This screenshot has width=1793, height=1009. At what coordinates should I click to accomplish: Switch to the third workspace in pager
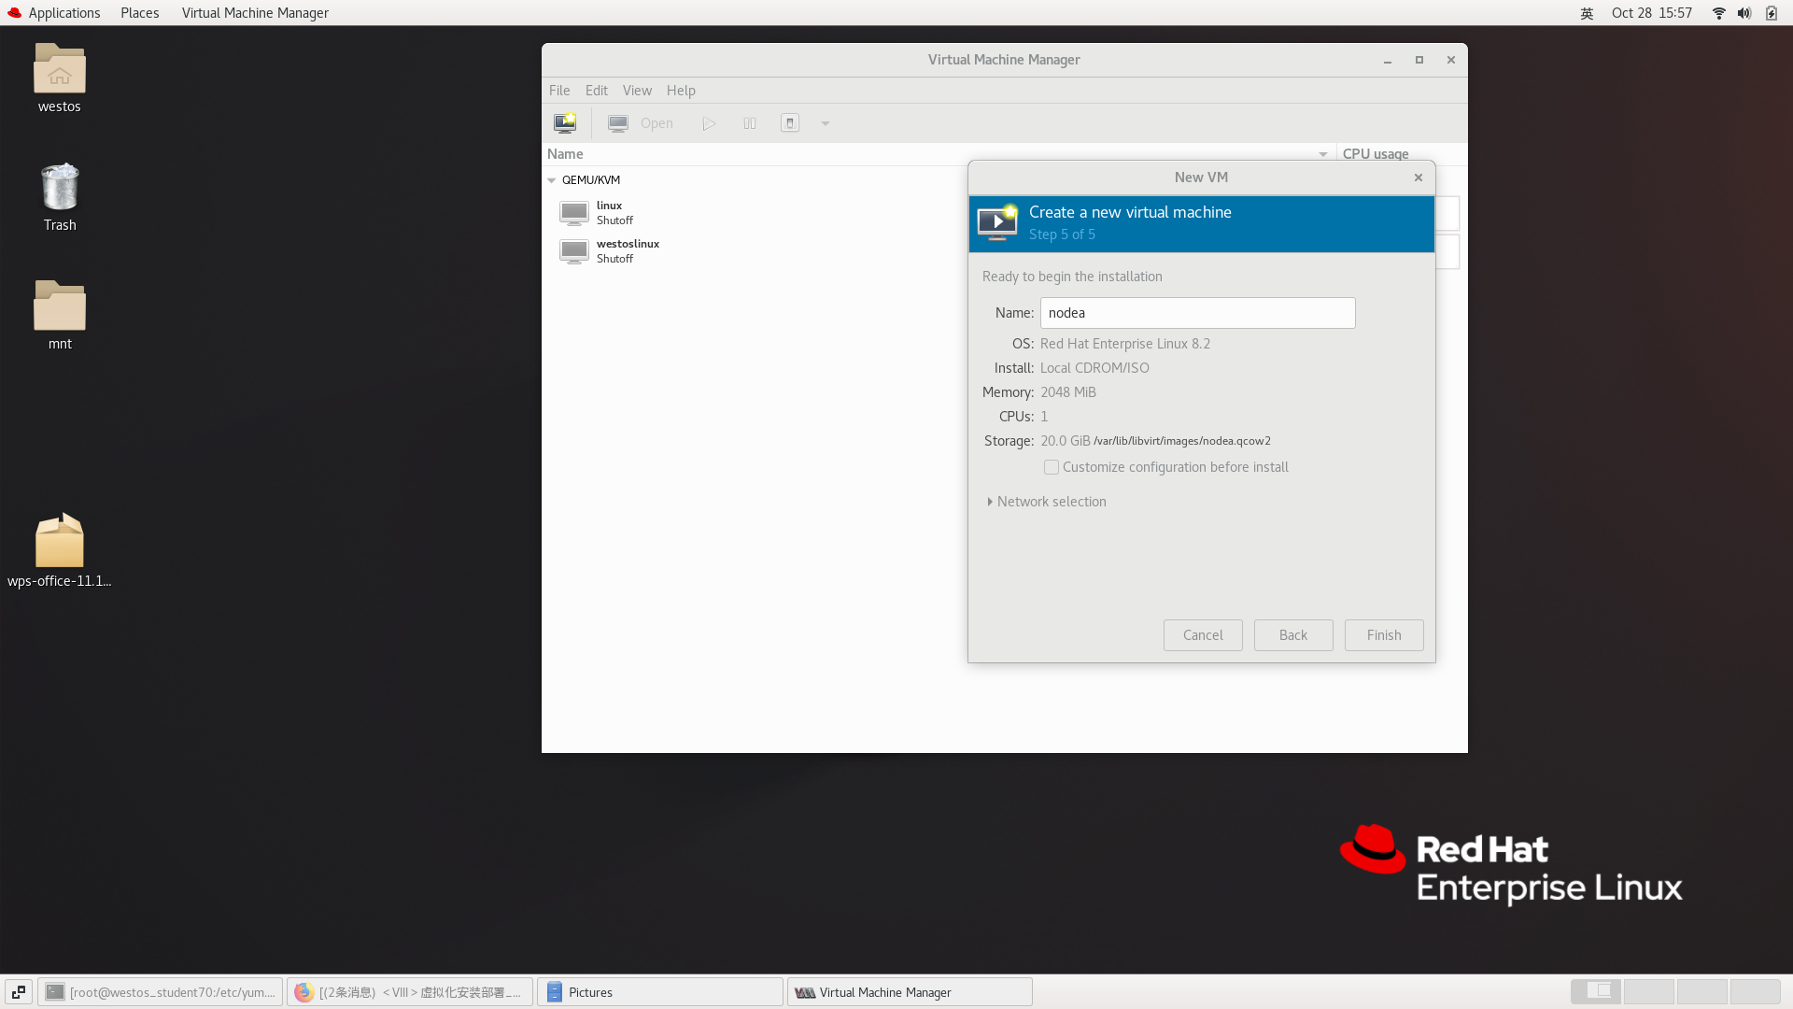click(1702, 991)
